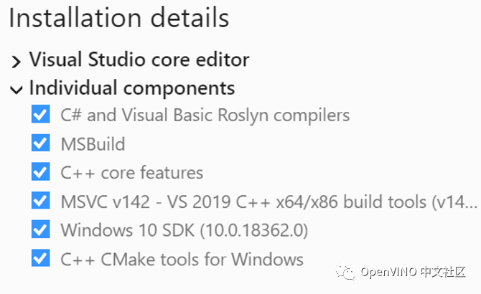
Task: Disable the Windows 10 SDK checkbox
Action: 40,229
